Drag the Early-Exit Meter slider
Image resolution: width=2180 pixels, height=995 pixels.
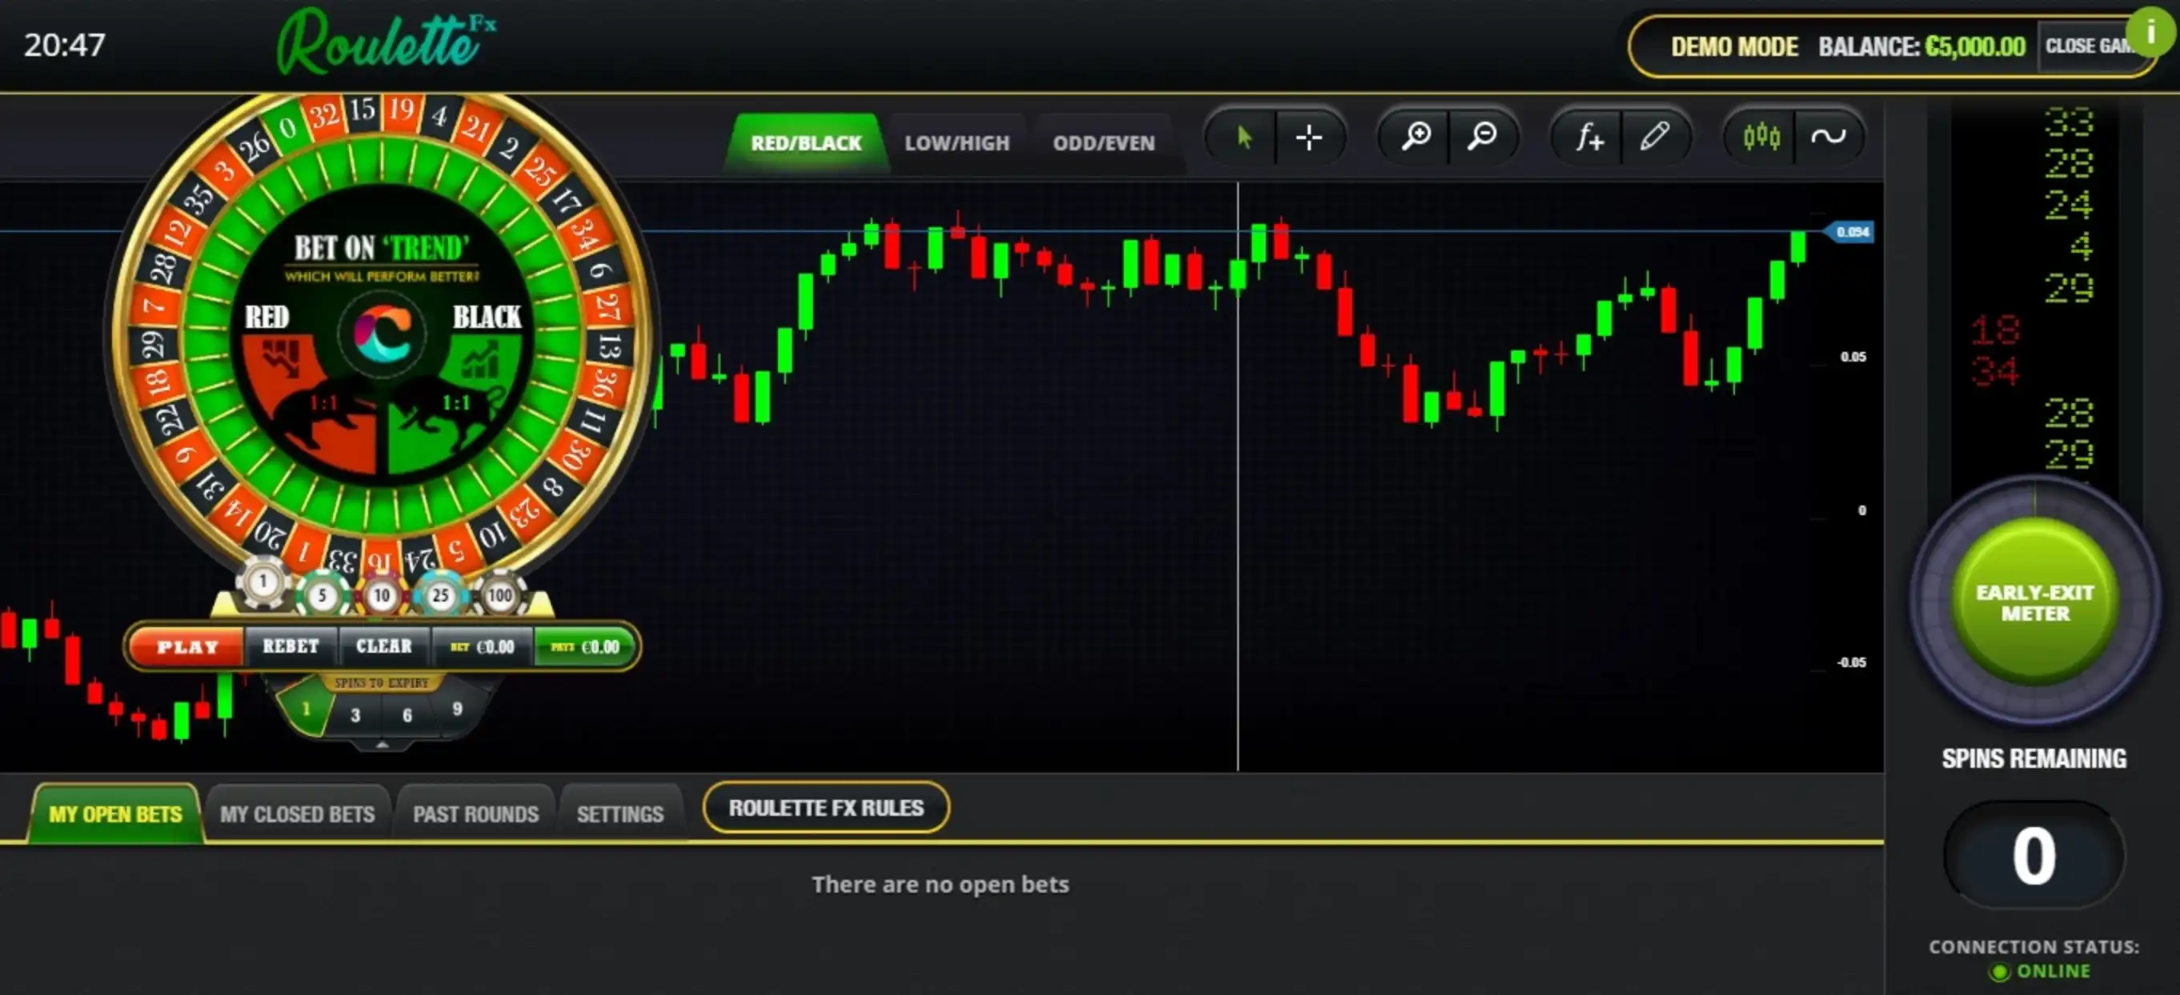2033,606
